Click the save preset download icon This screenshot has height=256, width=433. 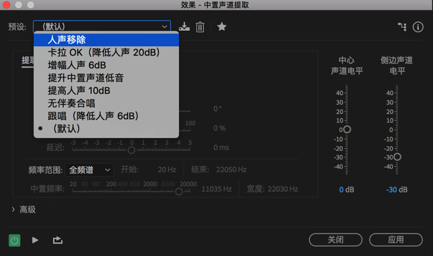[x=184, y=27]
